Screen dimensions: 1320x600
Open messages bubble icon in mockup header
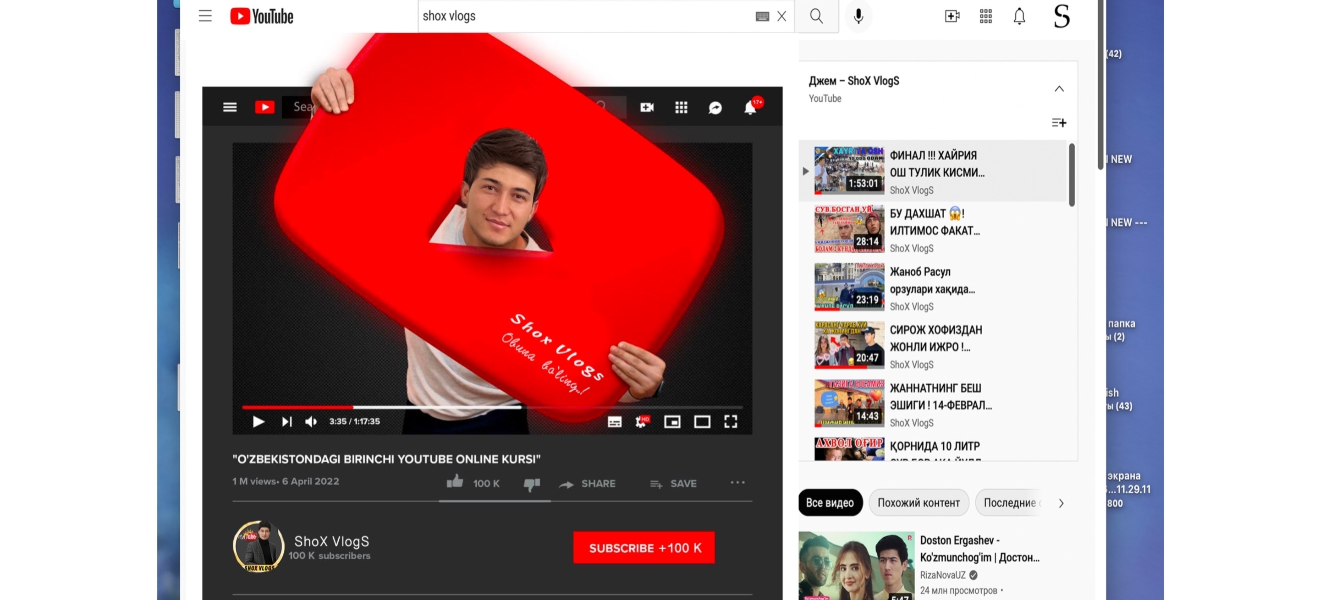coord(715,108)
